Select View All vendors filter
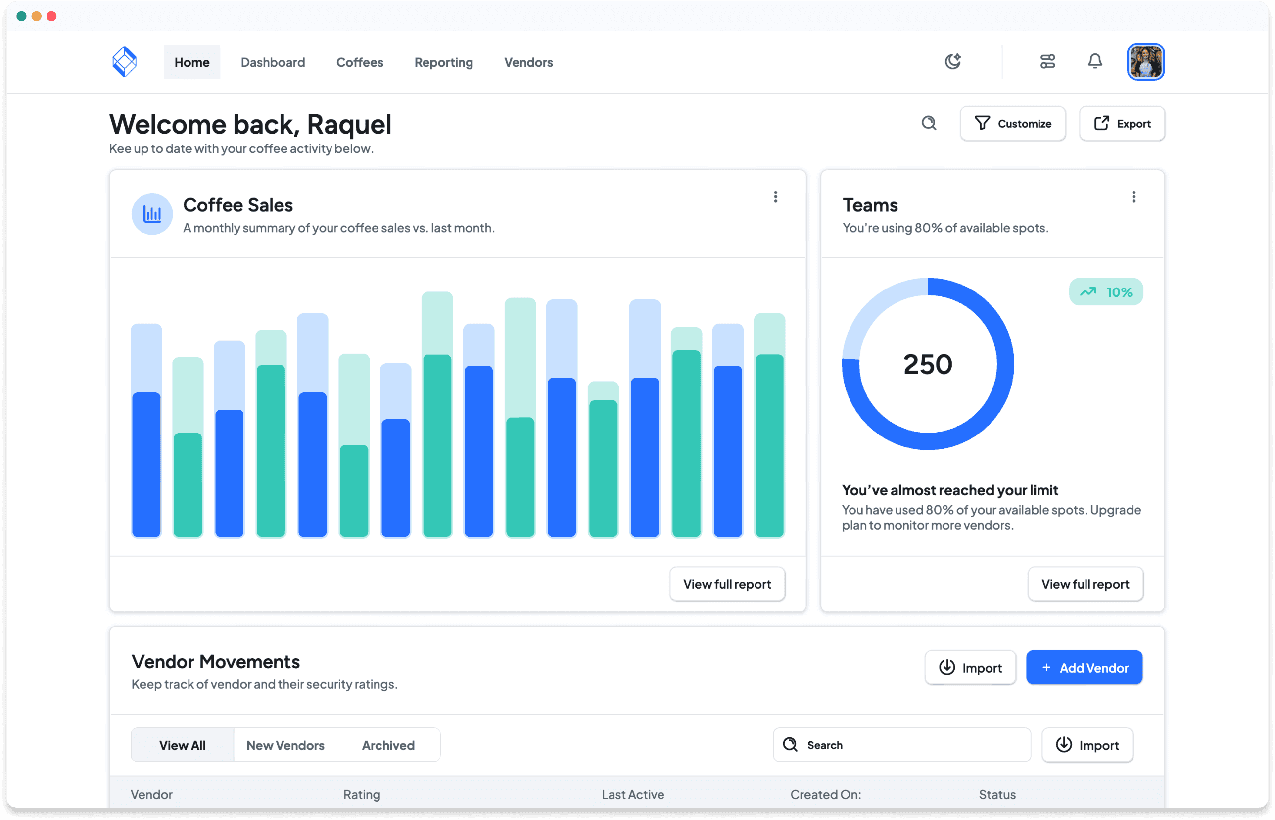Viewport: 1275px width, 820px height. pyautogui.click(x=182, y=744)
